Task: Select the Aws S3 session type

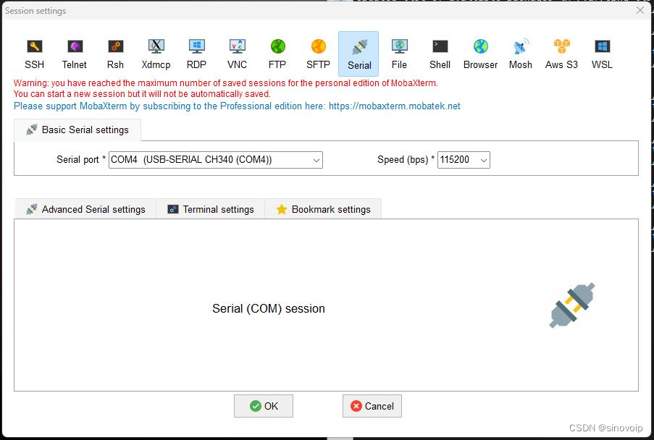Action: [x=561, y=54]
